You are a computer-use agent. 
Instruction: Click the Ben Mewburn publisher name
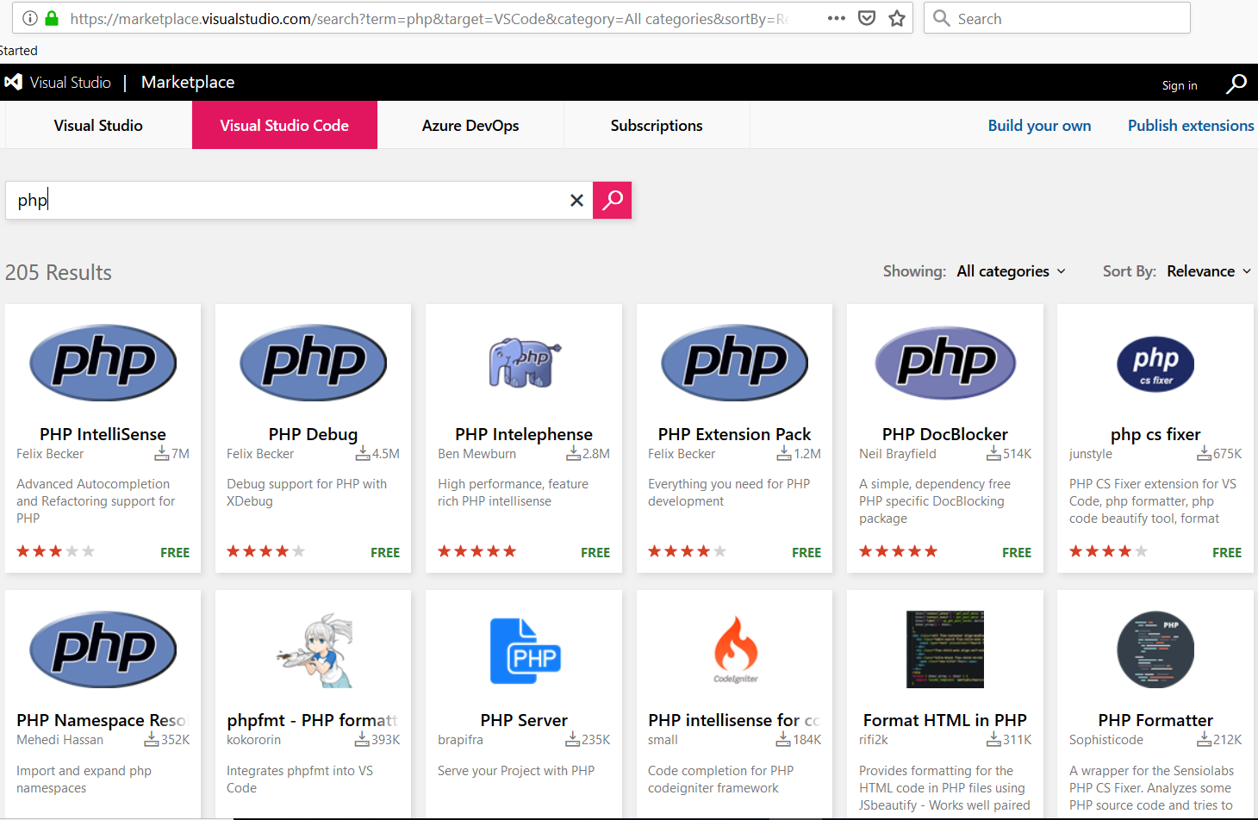476,454
